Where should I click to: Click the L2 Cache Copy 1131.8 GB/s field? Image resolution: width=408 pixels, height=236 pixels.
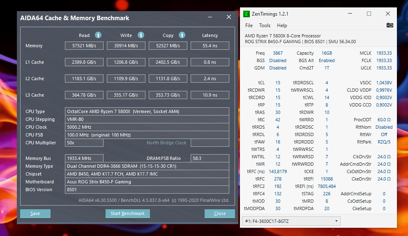(x=168, y=79)
